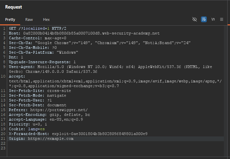Click the GET /?localized=1 request line
The width and height of the screenshot is (230, 159).
38,28
